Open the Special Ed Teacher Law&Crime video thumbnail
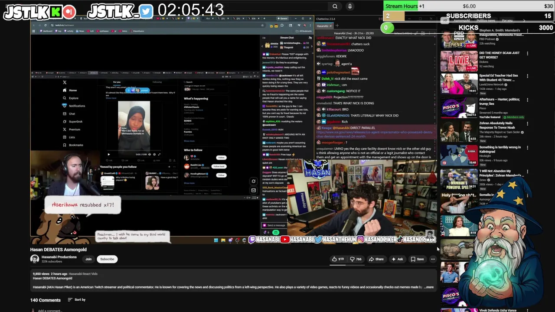This screenshot has height=312, width=555. 459,84
